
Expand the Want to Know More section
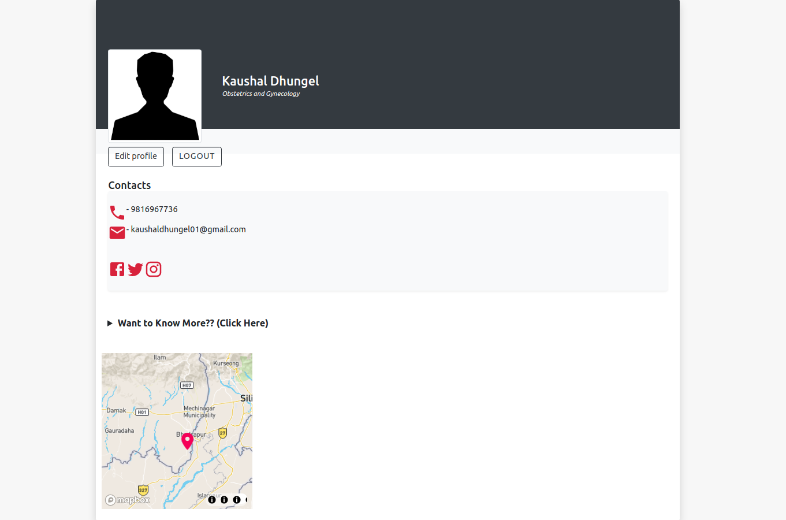pos(188,323)
